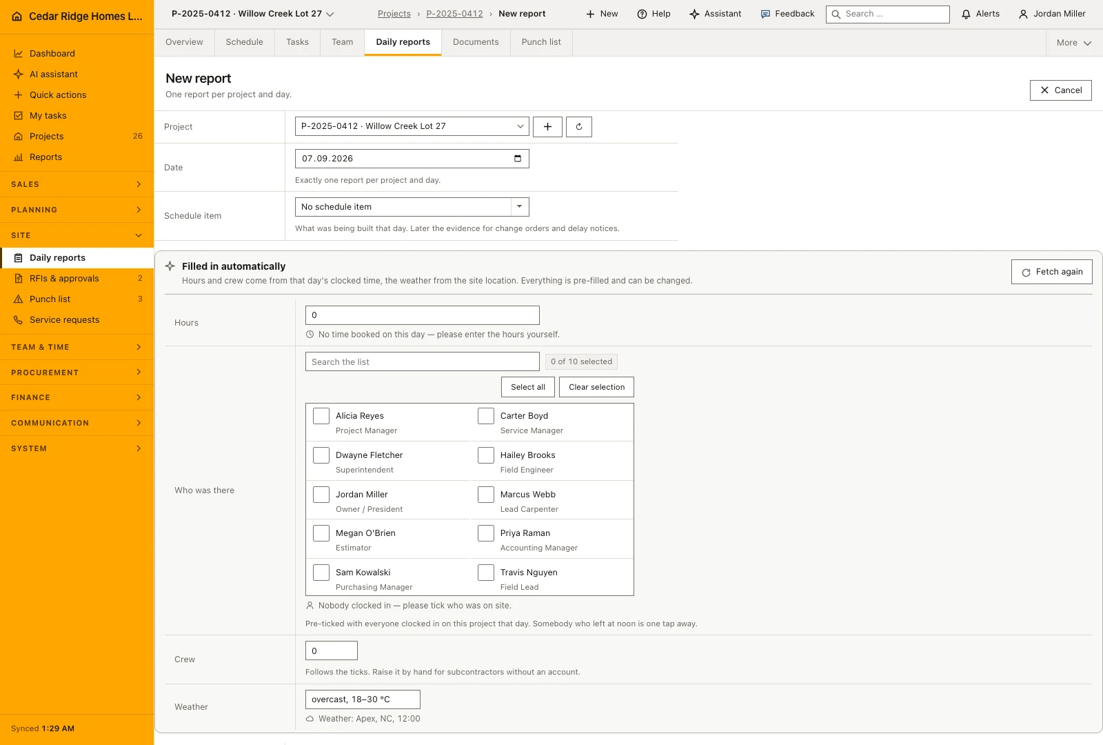Select the Travis Nguyen checkbox
Screen dimensions: 1103x745
tap(486, 573)
